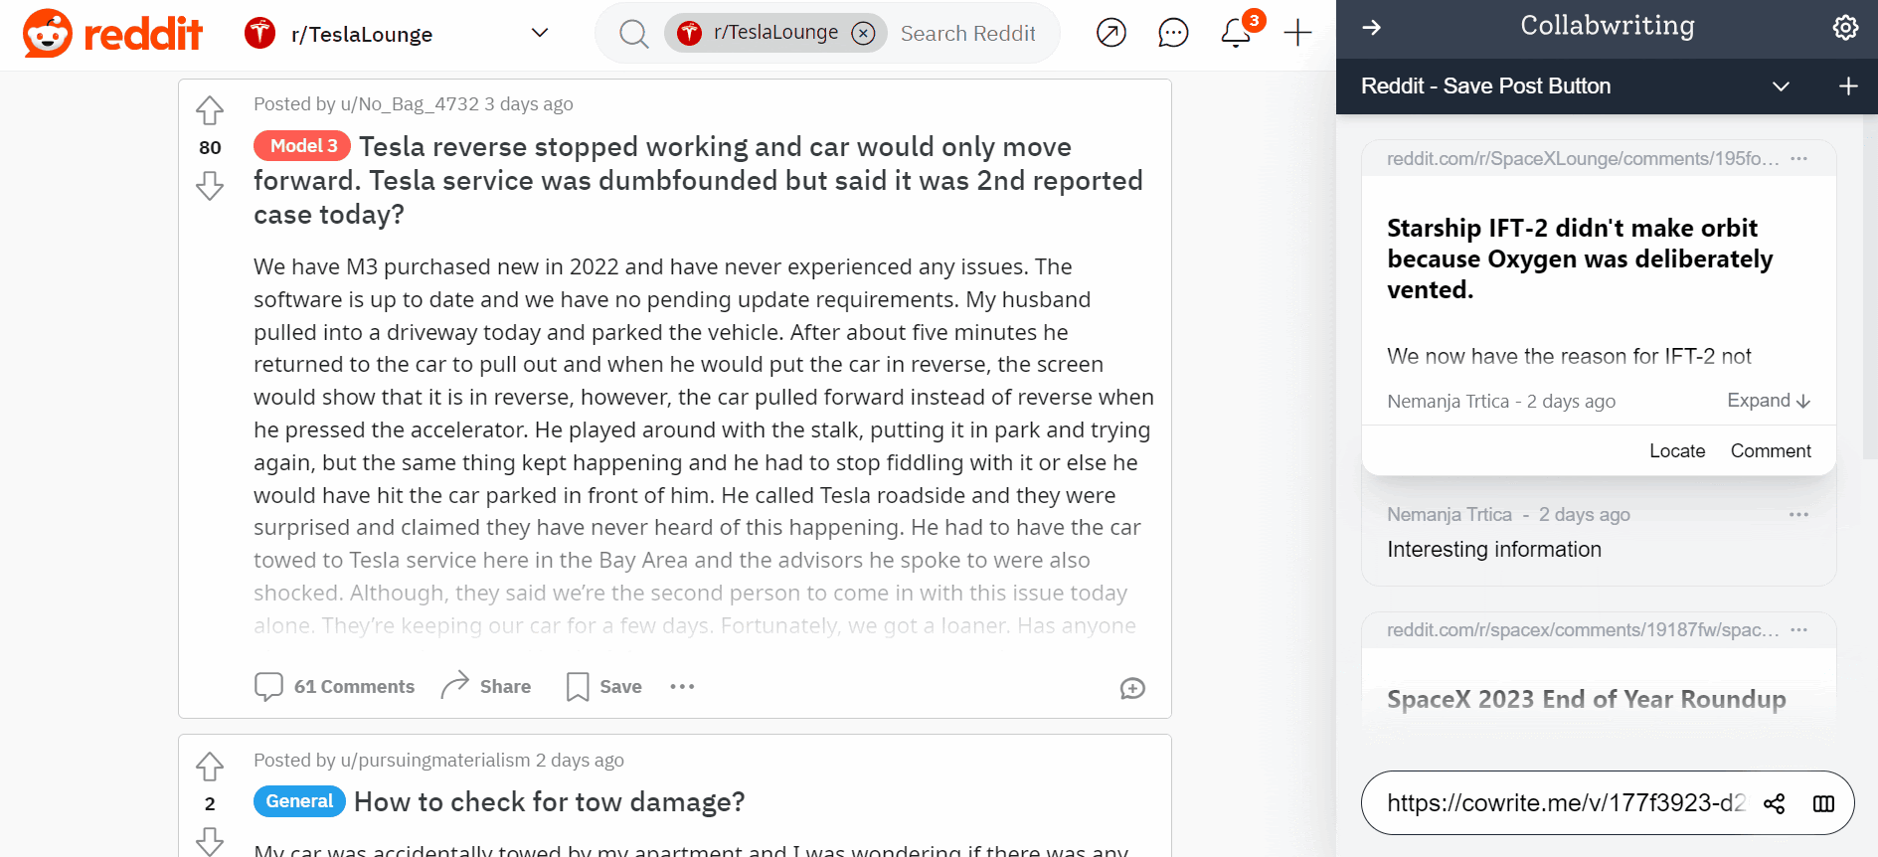1878x857 pixels.
Task: Add new item with Collabwriting plus icon
Action: [1848, 86]
